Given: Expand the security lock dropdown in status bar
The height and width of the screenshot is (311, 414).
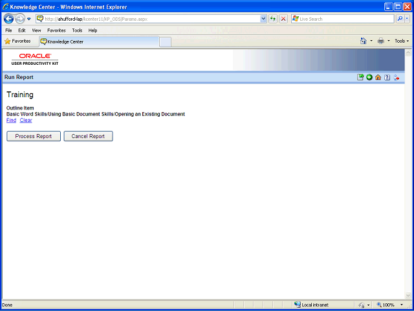Looking at the screenshot, I should click(368, 305).
